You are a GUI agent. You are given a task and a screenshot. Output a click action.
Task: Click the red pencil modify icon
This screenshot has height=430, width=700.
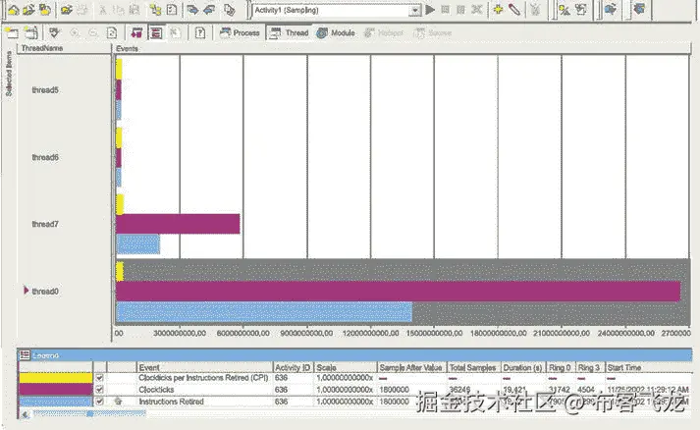point(514,10)
